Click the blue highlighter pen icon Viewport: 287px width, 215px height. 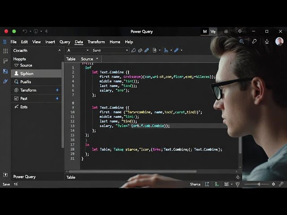tap(176, 50)
